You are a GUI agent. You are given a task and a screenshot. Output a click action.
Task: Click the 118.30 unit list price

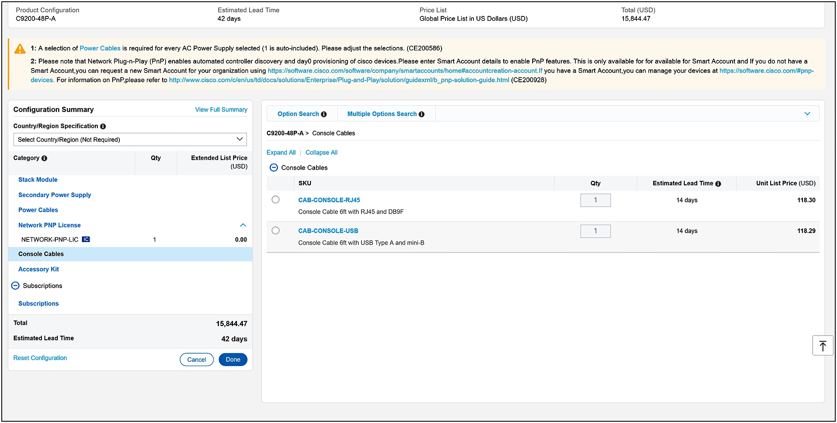806,200
